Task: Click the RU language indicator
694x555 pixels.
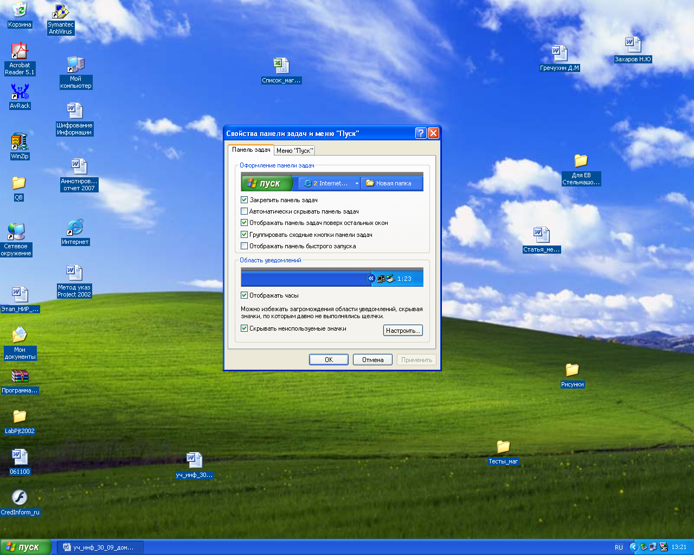Action: coord(619,547)
